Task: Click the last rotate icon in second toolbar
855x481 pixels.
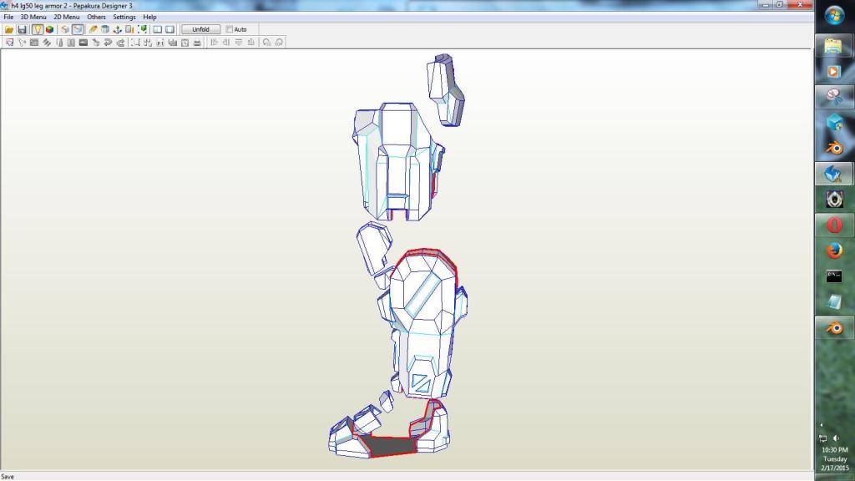Action: [x=279, y=42]
